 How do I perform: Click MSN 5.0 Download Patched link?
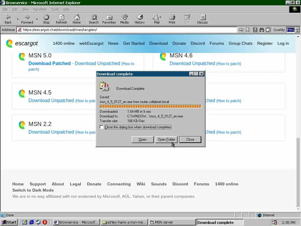49,64
